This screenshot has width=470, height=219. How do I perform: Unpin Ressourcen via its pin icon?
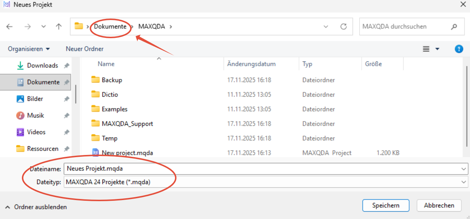[x=66, y=149]
